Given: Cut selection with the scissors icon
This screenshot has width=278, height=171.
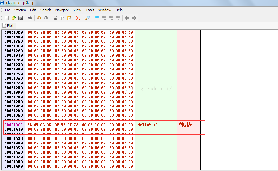Looking at the screenshot, I should 55,18.
